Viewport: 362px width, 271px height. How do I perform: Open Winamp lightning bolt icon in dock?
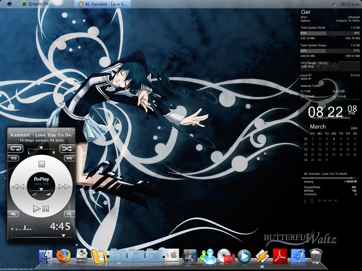[x=262, y=257]
